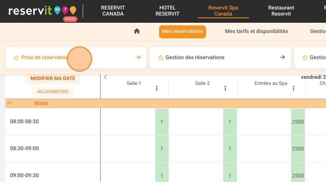Click Mes réservations button

point(182,31)
